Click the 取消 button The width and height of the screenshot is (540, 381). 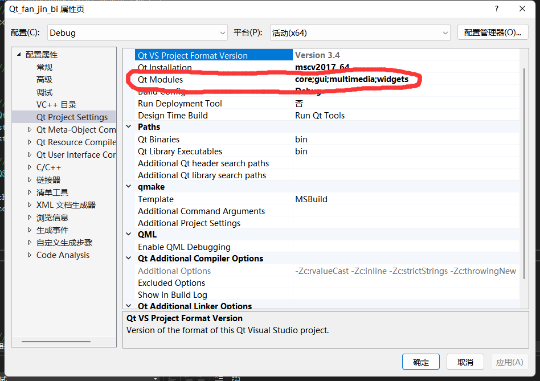[465, 362]
